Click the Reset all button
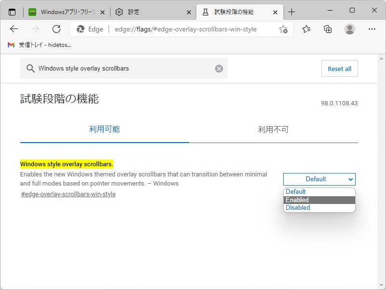Viewport: 386px width, 290px height. pos(339,68)
